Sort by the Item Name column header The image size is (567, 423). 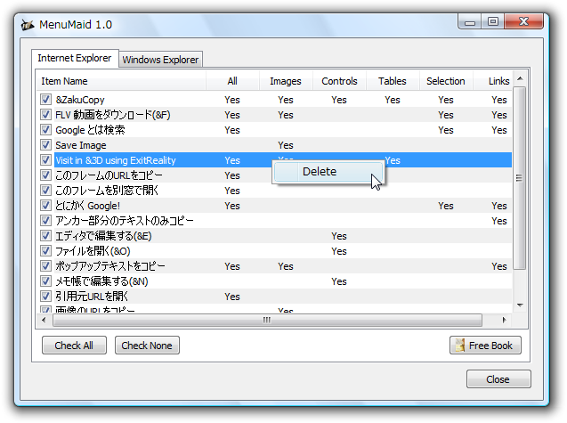[121, 81]
